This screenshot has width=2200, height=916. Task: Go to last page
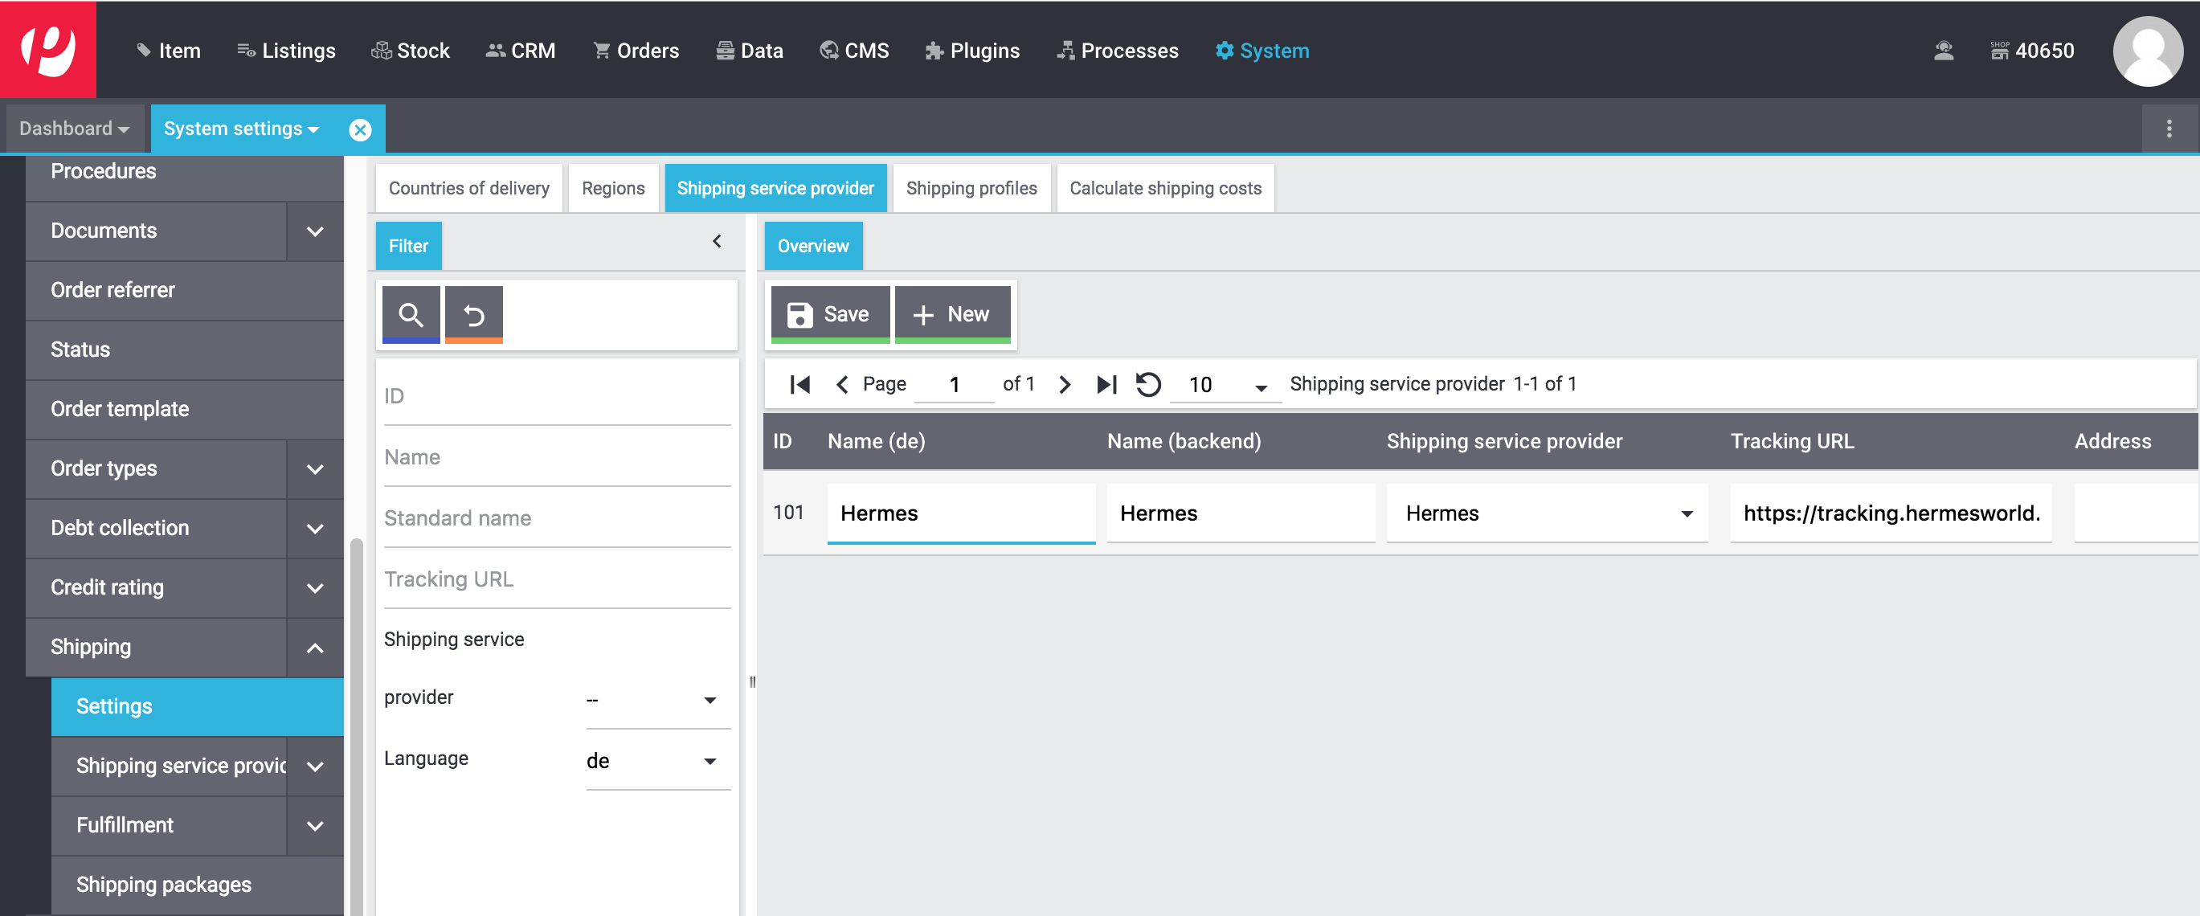(1107, 385)
